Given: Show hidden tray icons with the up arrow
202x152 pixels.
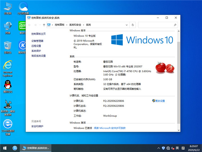Looking at the screenshot, I should pyautogui.click(x=159, y=148).
